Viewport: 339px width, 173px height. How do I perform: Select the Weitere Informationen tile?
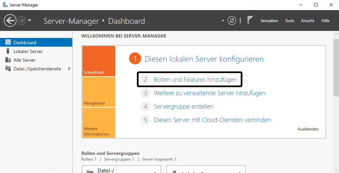click(98, 122)
